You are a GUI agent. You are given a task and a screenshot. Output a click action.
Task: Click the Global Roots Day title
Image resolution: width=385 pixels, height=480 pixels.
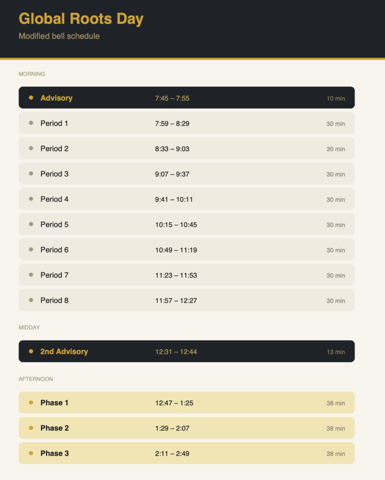click(81, 19)
